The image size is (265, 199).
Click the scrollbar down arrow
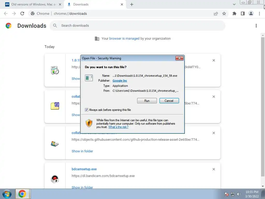(263, 187)
